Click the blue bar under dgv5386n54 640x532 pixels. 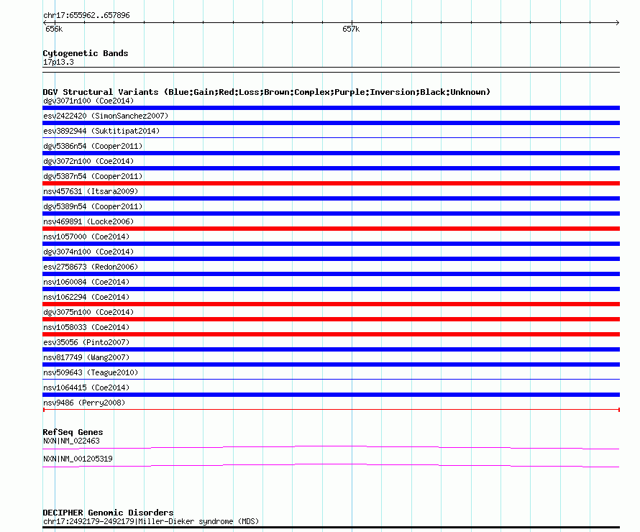331,153
